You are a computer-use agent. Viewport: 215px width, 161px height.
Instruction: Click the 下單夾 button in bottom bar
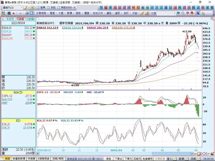tap(119, 159)
